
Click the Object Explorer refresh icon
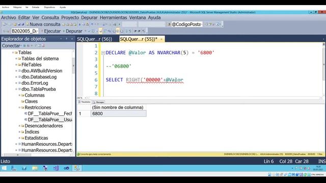(39, 46)
